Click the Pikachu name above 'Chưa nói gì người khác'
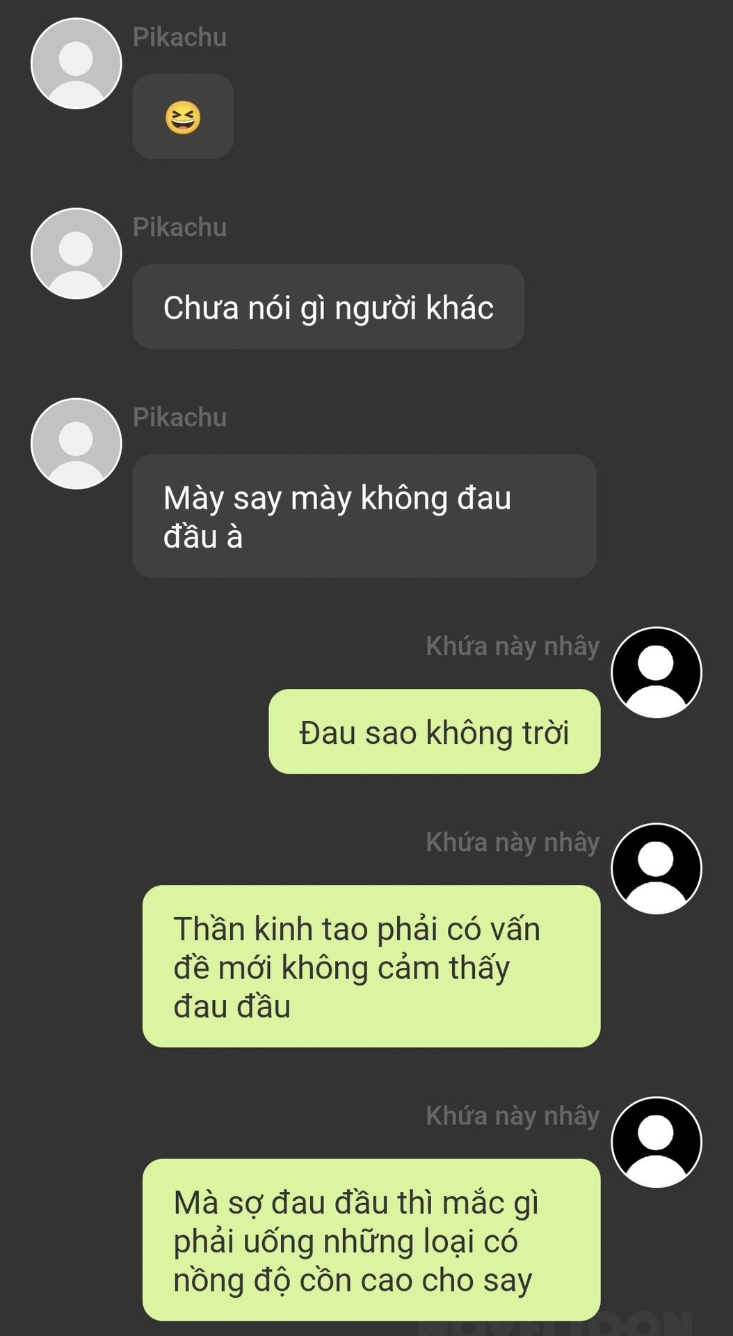The height and width of the screenshot is (1336, 733). click(179, 228)
